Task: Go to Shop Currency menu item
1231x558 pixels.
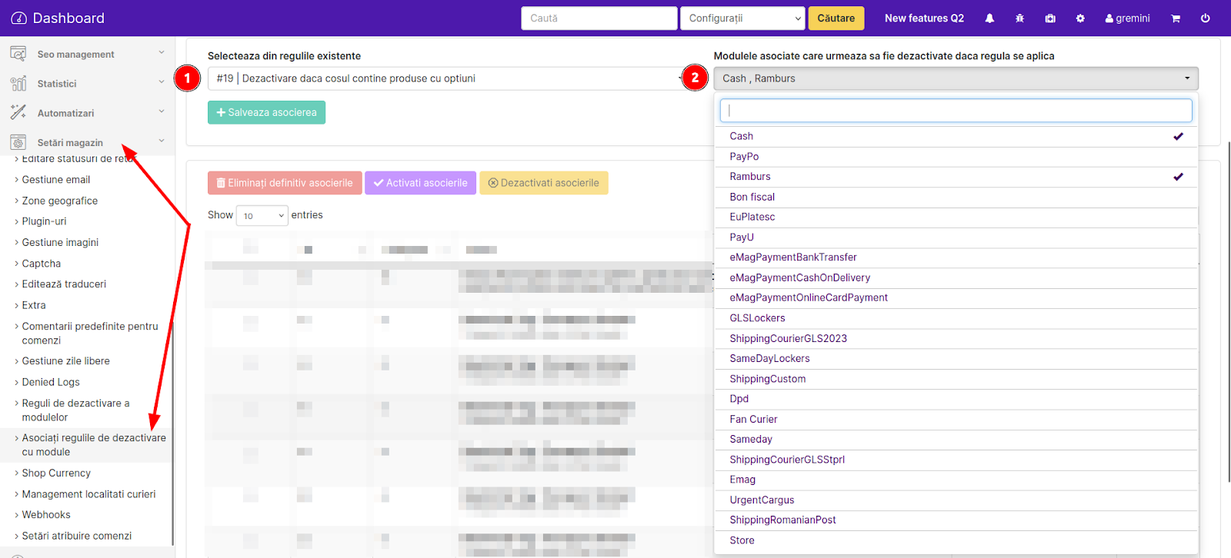Action: pyautogui.click(x=56, y=473)
